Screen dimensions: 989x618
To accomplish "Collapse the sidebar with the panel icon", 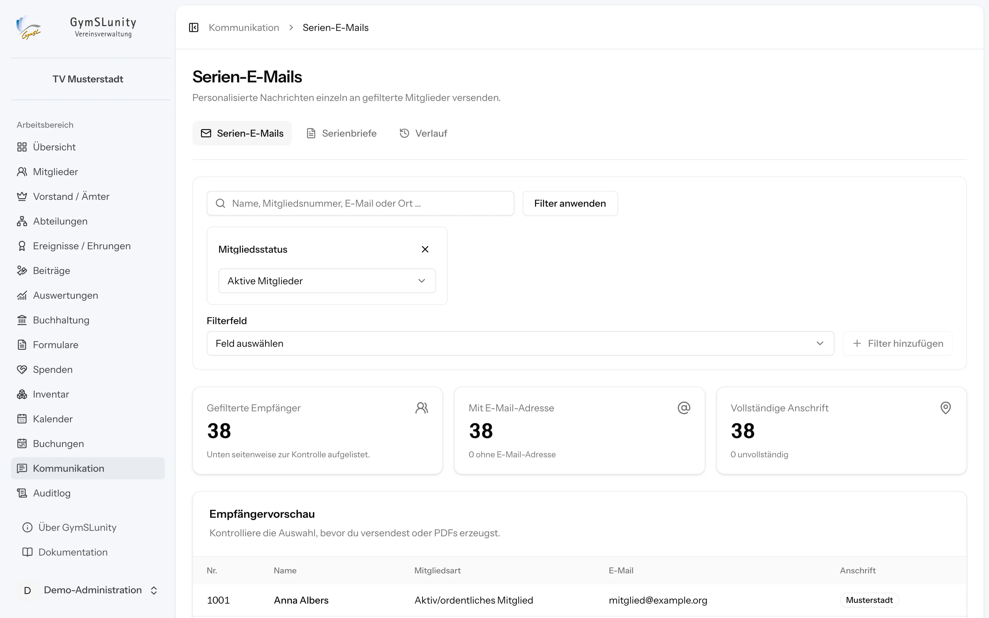I will click(x=194, y=27).
